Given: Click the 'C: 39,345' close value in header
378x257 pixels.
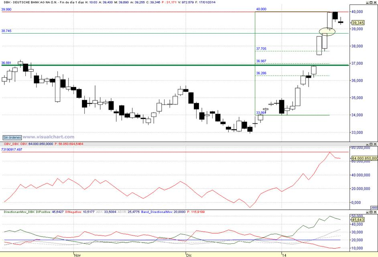Looking at the screenshot, I should [x=153, y=2].
